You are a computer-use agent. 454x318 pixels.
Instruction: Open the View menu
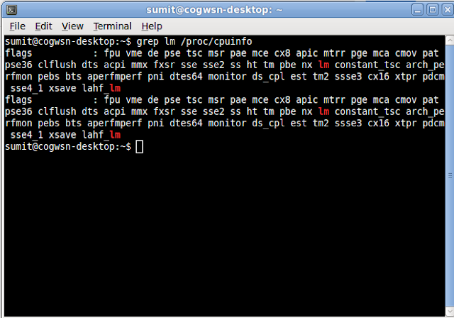pos(72,26)
